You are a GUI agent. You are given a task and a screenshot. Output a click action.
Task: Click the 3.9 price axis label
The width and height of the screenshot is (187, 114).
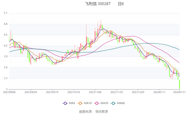point(6,56)
